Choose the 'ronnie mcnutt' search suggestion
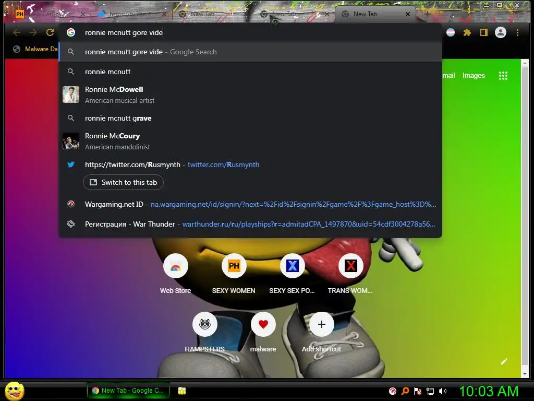Image resolution: width=534 pixels, height=401 pixels. [250, 72]
